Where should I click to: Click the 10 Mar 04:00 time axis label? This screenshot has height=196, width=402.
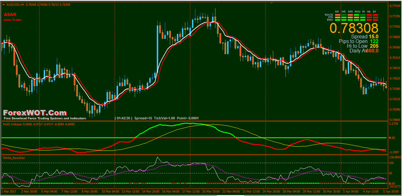[x=111, y=191]
